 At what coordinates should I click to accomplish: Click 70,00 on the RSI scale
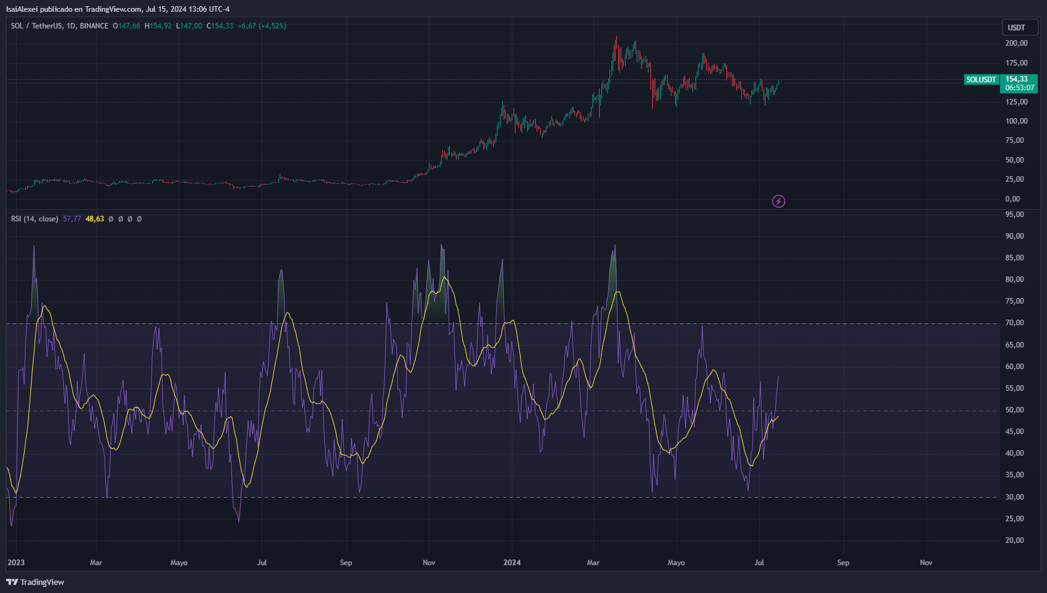tap(1014, 323)
